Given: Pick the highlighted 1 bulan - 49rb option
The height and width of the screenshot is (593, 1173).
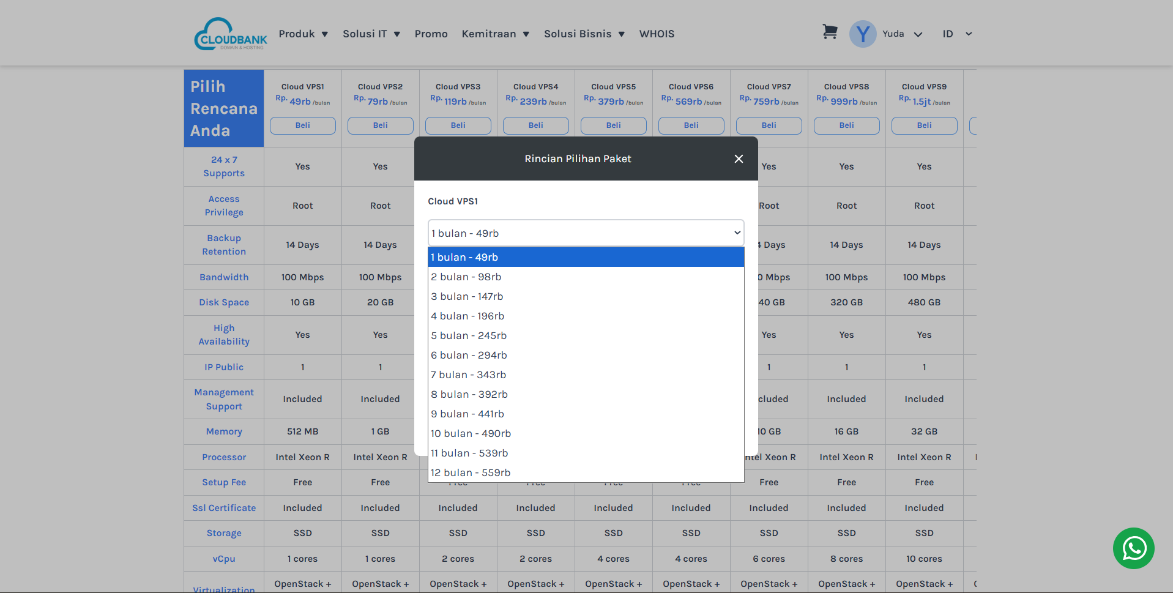Looking at the screenshot, I should (x=464, y=257).
